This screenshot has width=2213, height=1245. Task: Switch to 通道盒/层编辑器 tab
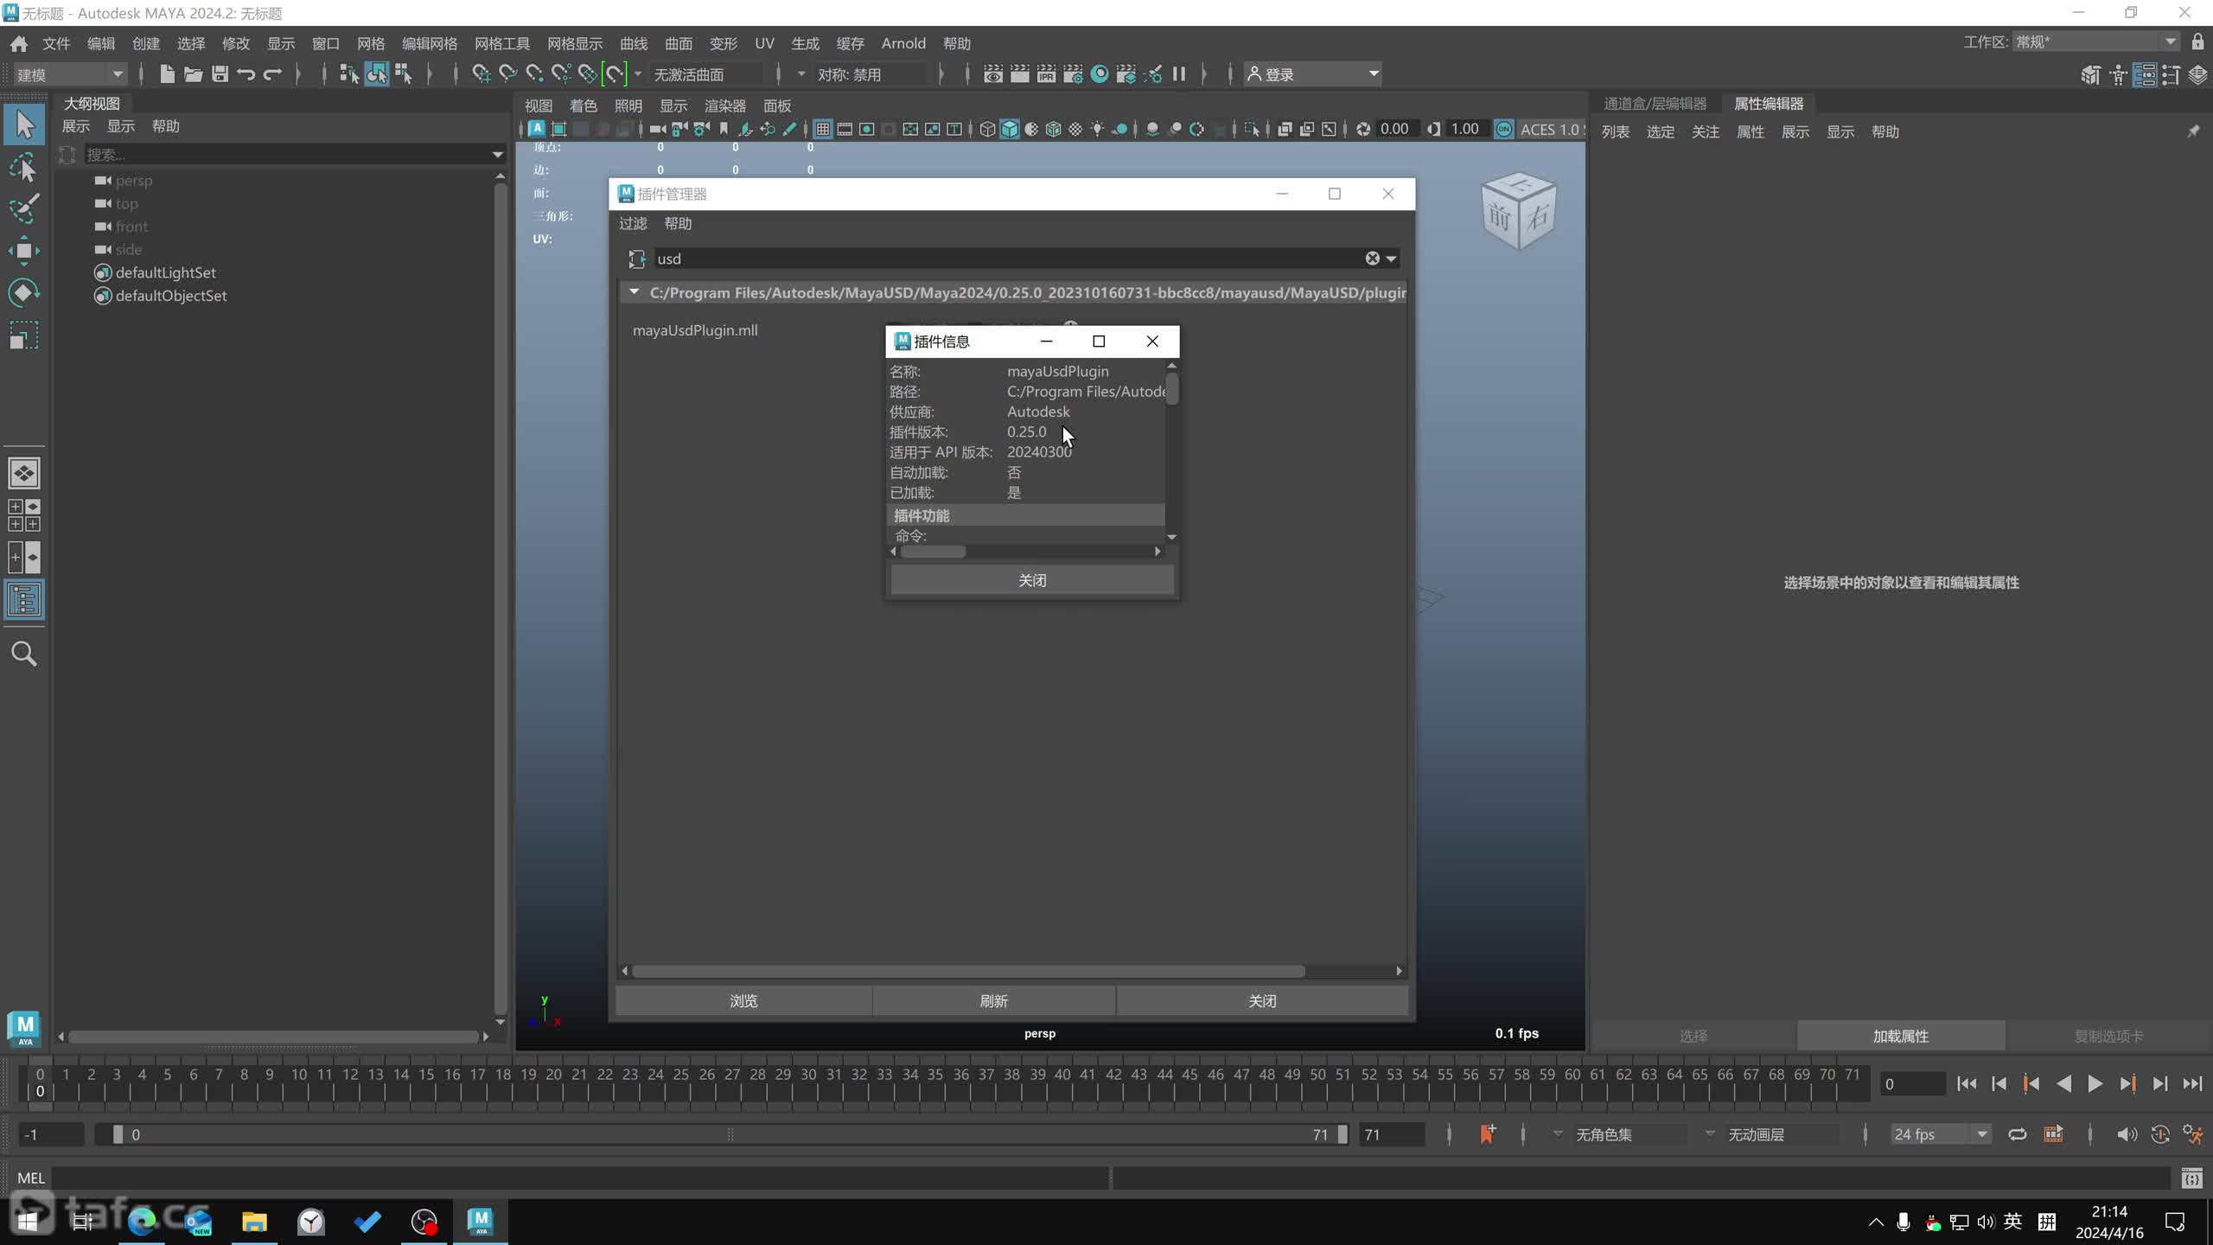click(x=1655, y=104)
